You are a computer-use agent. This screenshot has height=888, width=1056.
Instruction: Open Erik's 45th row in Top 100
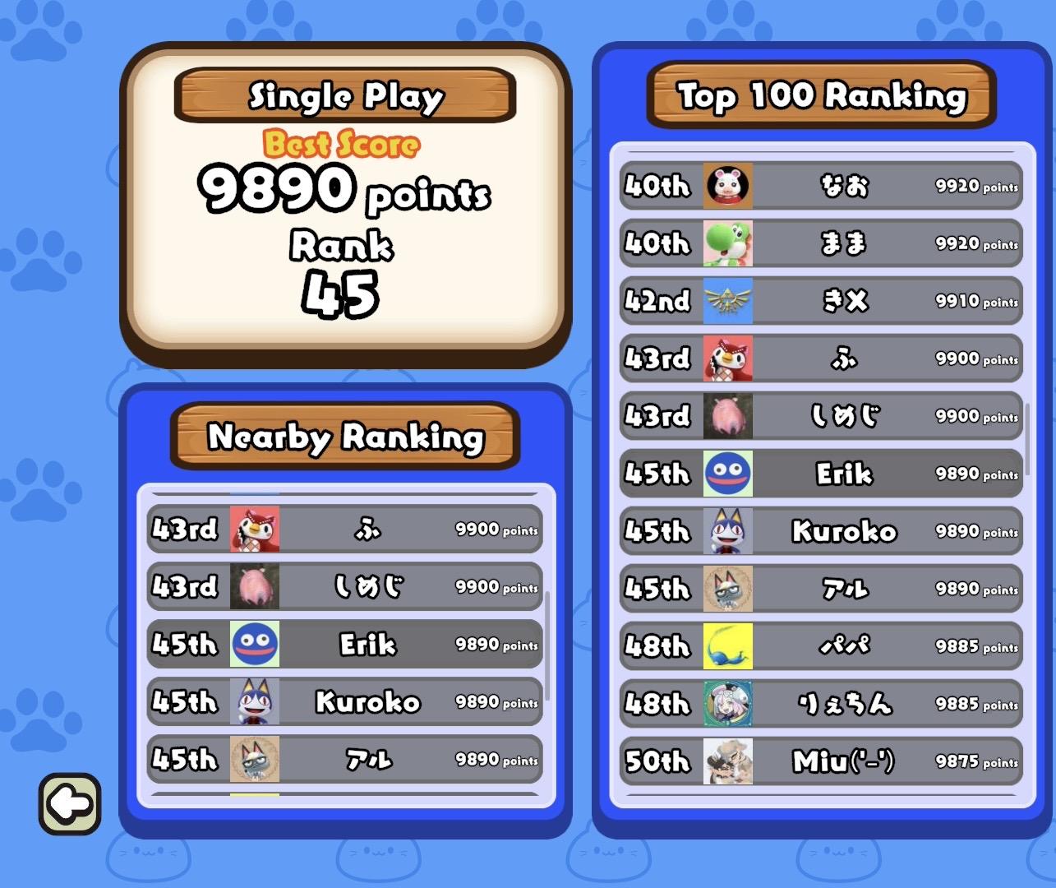pyautogui.click(x=821, y=474)
